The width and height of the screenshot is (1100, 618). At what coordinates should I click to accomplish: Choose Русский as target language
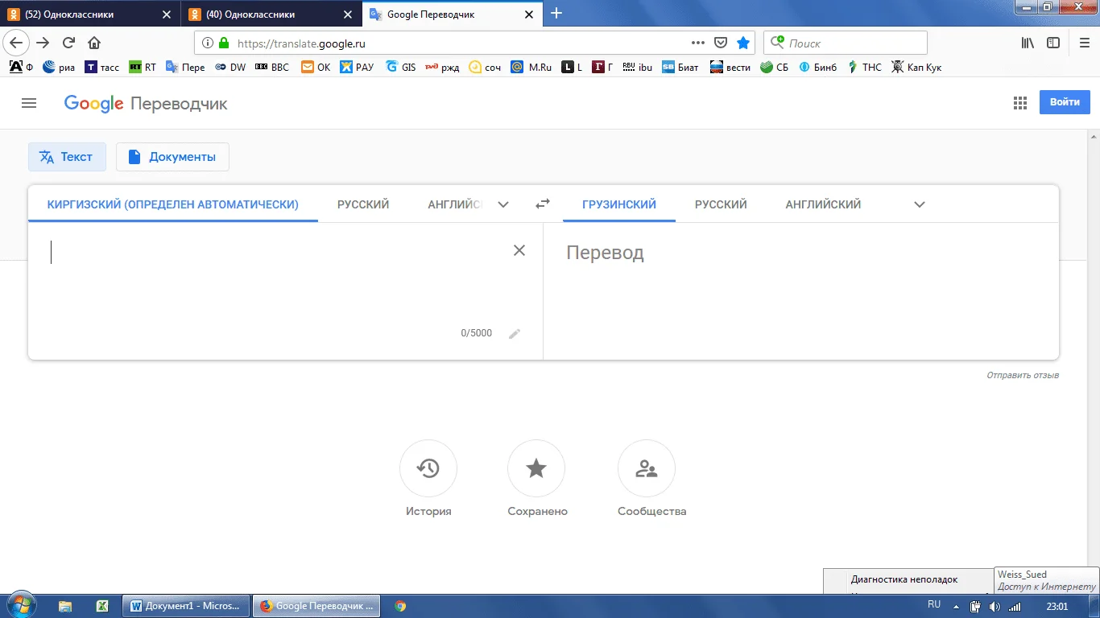(x=721, y=204)
